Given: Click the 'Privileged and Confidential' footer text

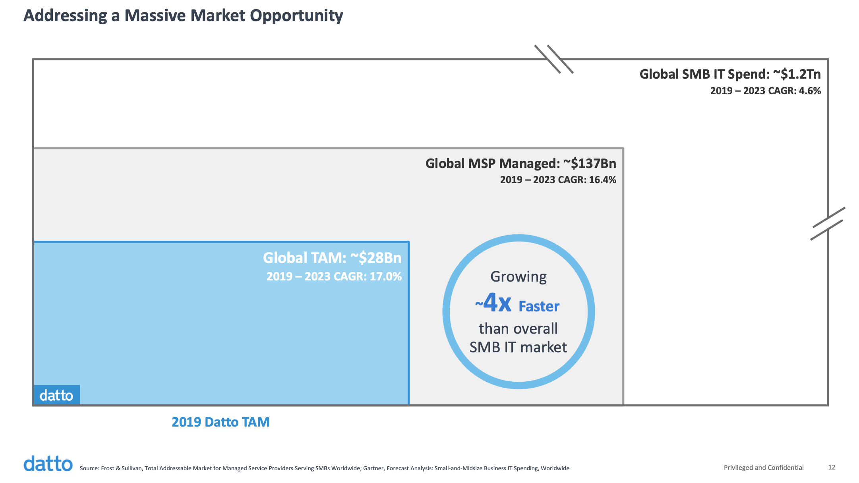Looking at the screenshot, I should point(763,468).
